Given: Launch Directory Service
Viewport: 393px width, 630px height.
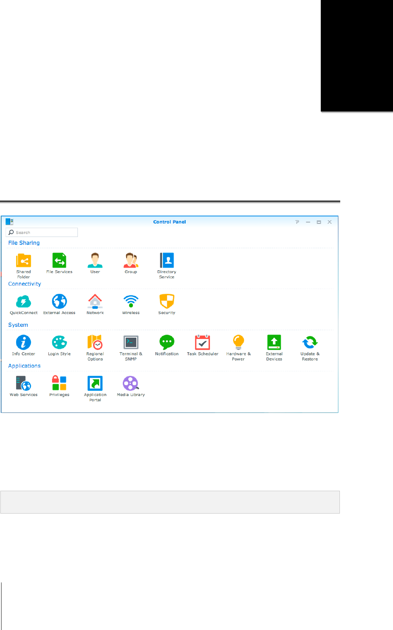Looking at the screenshot, I should tap(167, 261).
